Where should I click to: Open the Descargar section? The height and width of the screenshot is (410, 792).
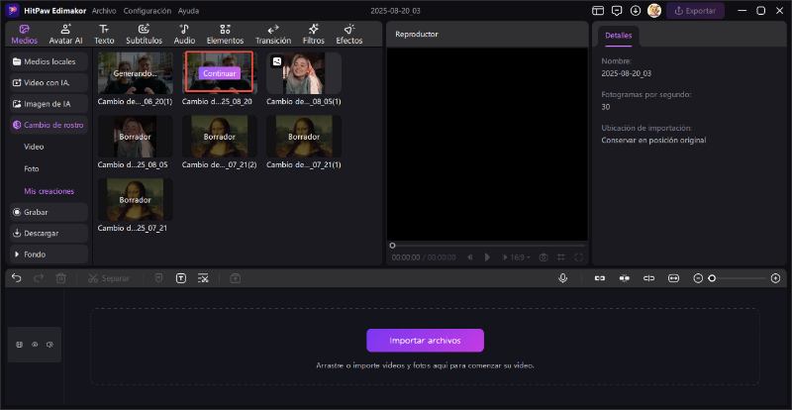coord(49,234)
